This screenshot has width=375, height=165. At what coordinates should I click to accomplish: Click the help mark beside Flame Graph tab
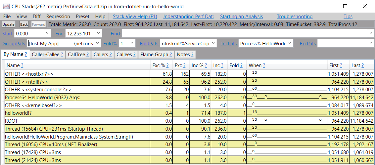coord(171,55)
